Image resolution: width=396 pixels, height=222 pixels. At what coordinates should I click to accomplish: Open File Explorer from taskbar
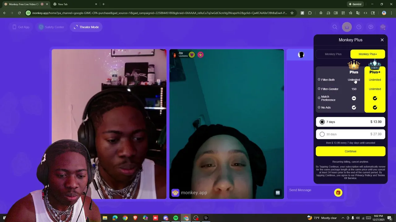point(105,218)
